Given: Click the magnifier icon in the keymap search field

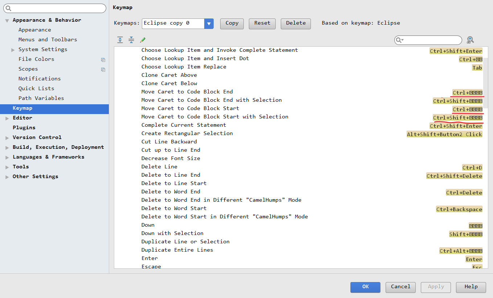Looking at the screenshot, I should point(399,40).
